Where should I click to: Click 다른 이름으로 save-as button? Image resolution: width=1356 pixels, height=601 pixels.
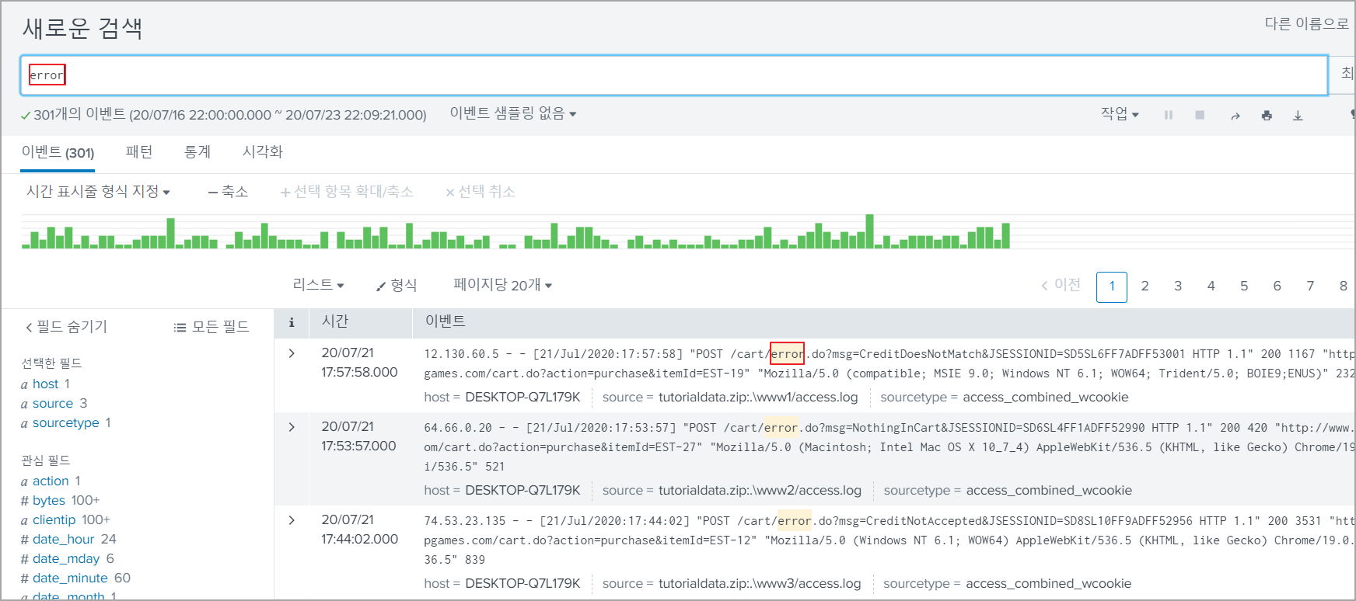pyautogui.click(x=1307, y=24)
